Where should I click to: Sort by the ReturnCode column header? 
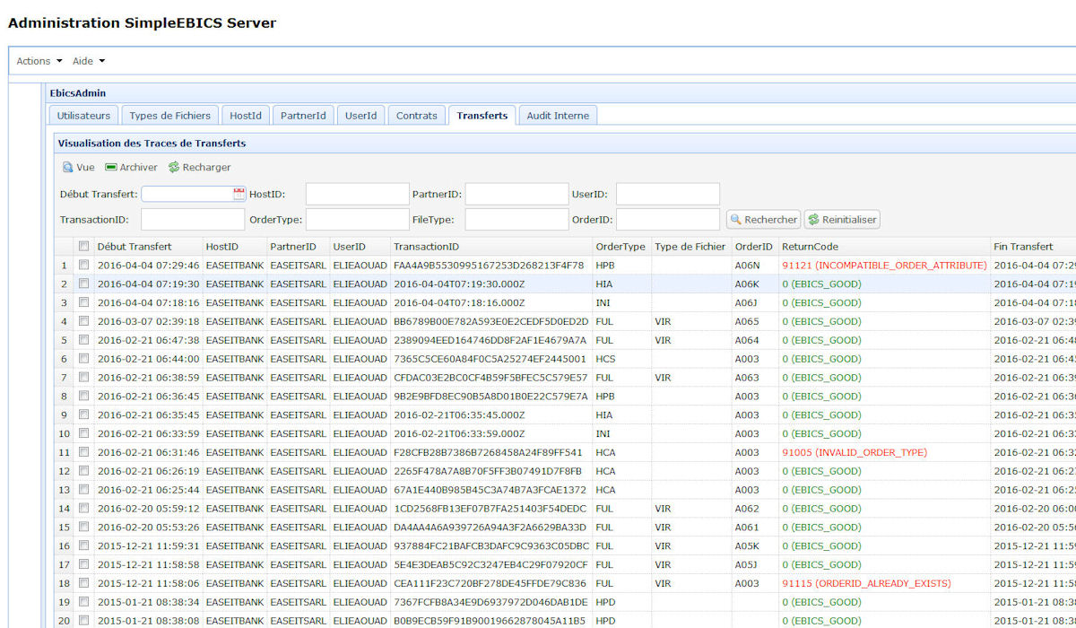pos(810,247)
